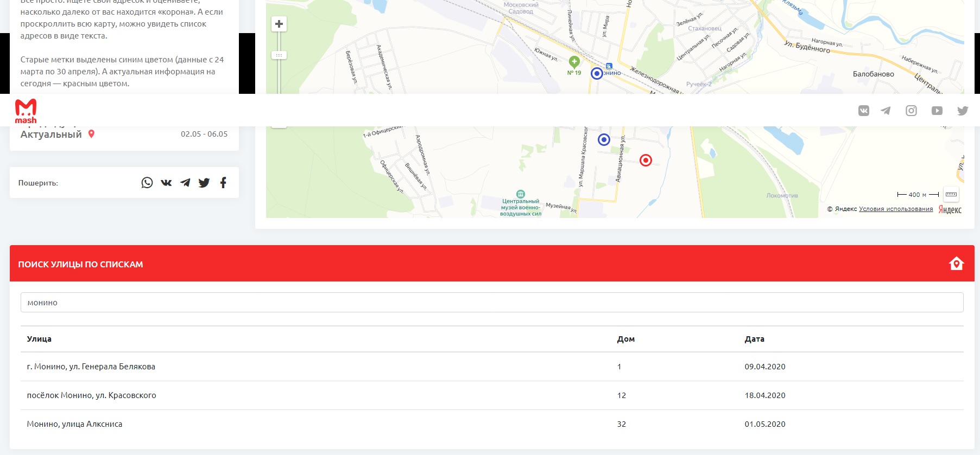
Task: Click the Mash logo in header
Action: (x=26, y=111)
